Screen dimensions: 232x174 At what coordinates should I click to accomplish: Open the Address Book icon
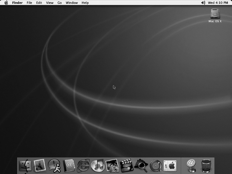pyautogui.click(x=69, y=166)
